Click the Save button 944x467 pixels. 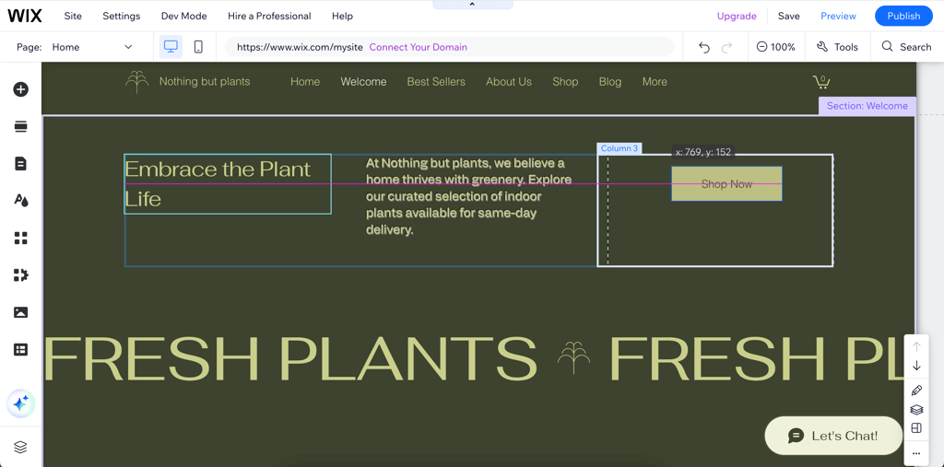tap(789, 16)
